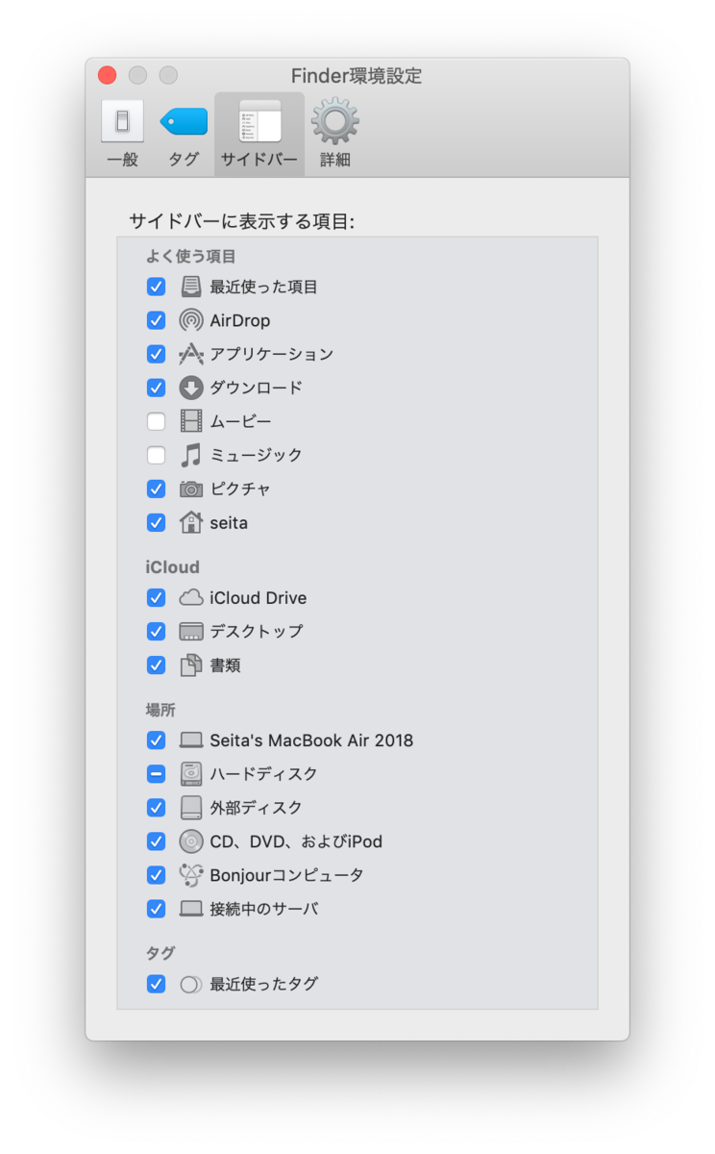Uncheck the AirDrop checkbox

(156, 320)
